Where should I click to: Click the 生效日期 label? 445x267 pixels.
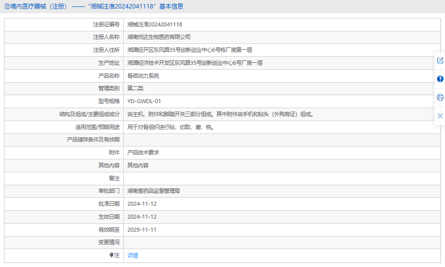point(109,217)
